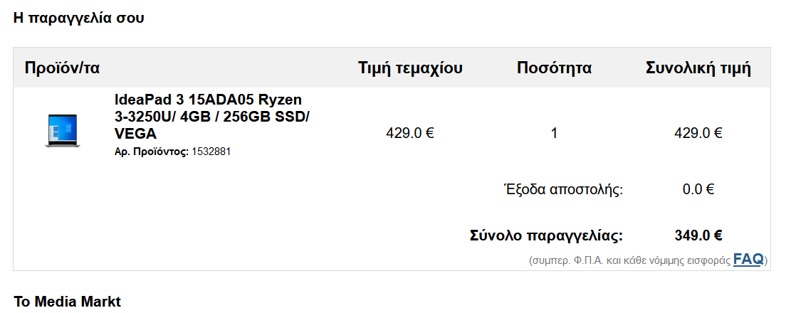Click the Ποσότητα column header

(x=554, y=68)
